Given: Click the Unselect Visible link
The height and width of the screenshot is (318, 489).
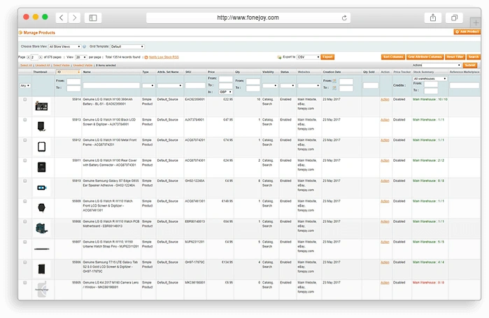Looking at the screenshot, I should pos(83,65).
